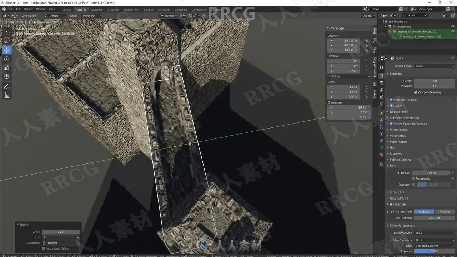Viewport: 457px width, 257px height.
Task: Select Relative line thickness mode
Action: [445, 212]
